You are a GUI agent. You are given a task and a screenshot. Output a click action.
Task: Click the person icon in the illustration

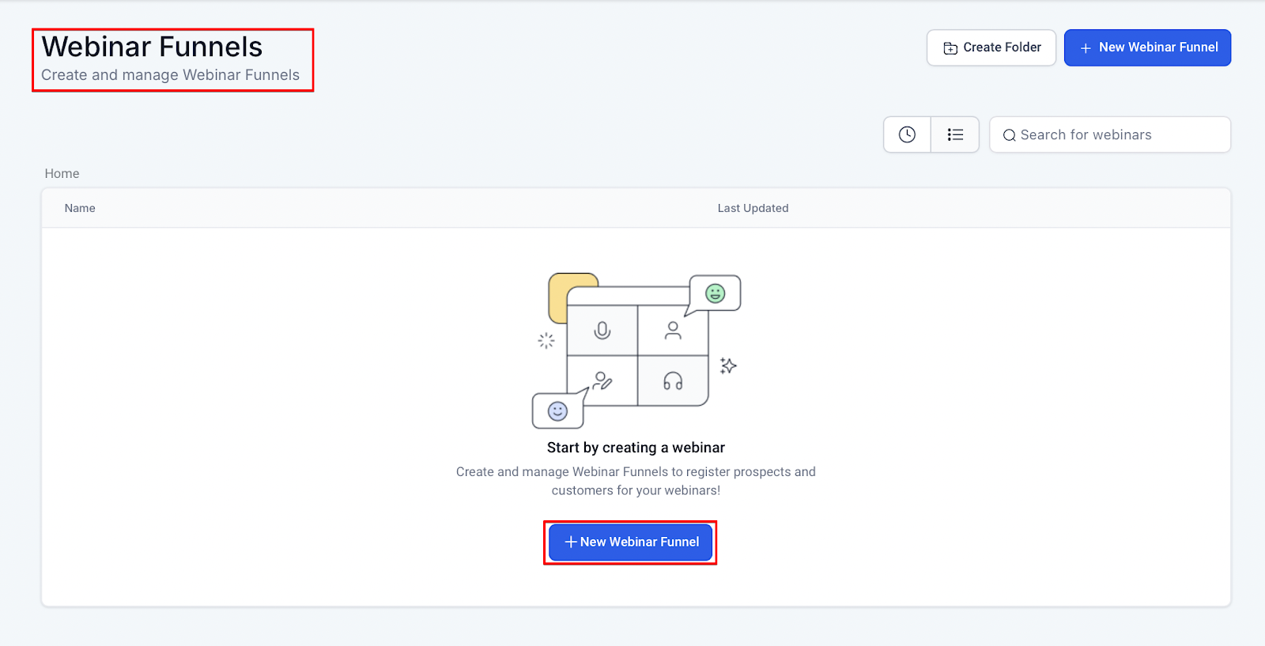673,331
